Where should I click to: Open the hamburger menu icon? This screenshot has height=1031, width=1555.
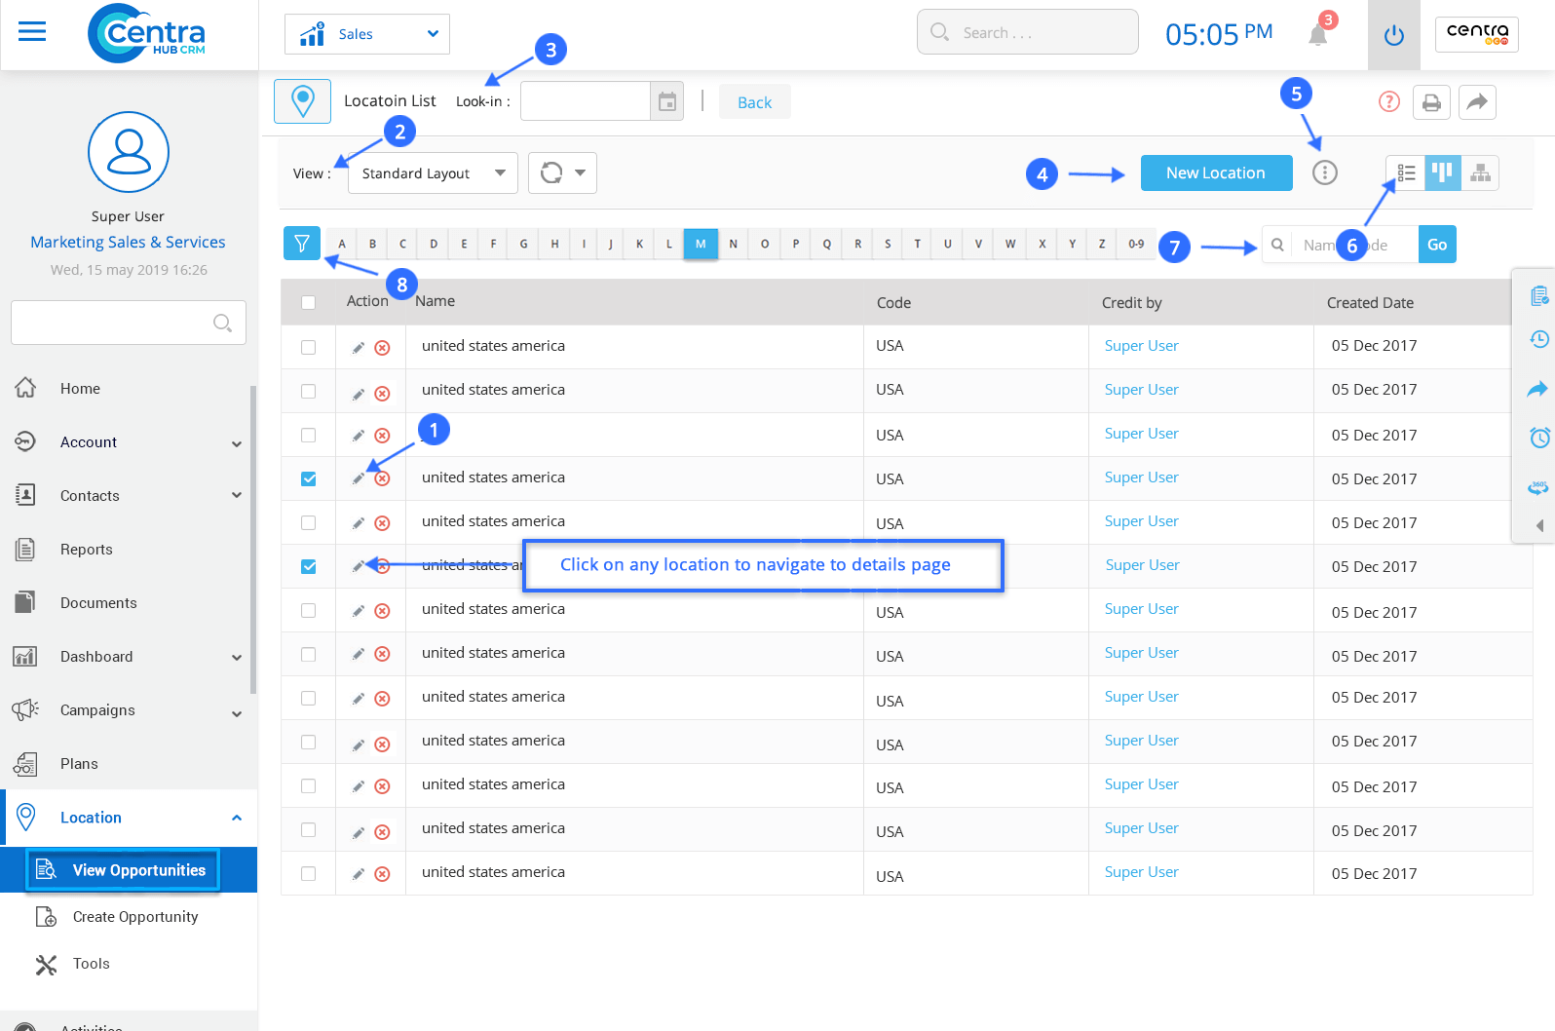(32, 32)
